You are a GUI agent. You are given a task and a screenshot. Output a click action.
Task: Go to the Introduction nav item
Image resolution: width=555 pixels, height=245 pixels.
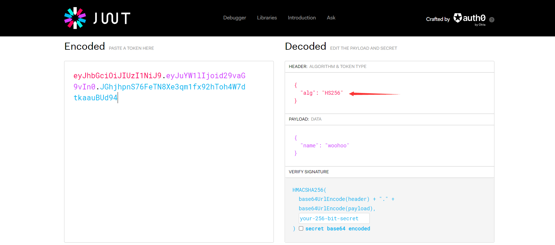tap(302, 18)
